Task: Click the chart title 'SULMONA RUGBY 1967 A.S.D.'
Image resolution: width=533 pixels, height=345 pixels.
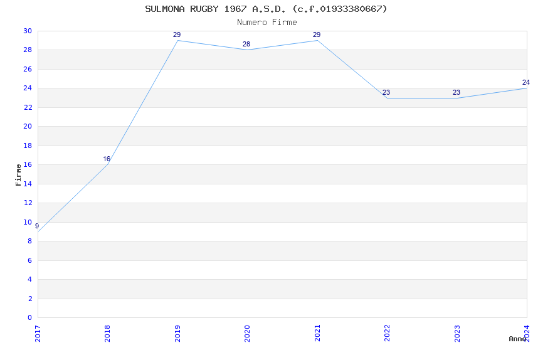Action: [216, 9]
